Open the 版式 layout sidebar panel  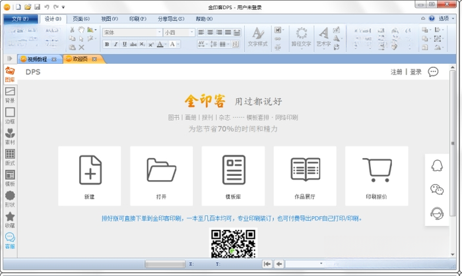click(10, 157)
